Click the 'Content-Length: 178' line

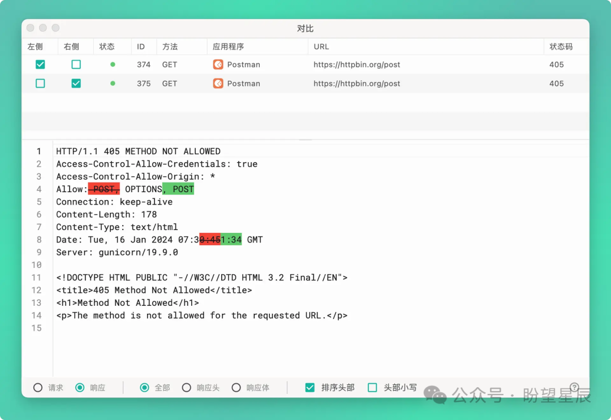[106, 214]
